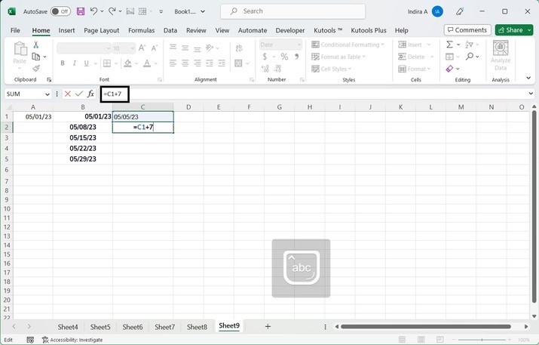
Task: Click the AutoSum sigma icon
Action: (x=449, y=45)
